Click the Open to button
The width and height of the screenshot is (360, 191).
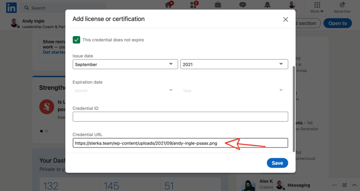click(337, 23)
